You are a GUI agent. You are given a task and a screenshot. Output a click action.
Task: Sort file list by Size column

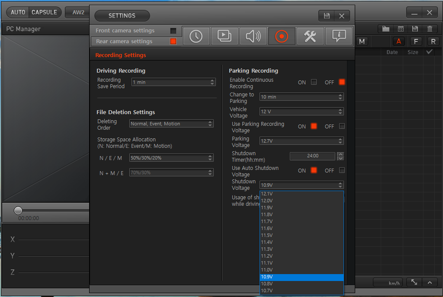click(x=413, y=52)
